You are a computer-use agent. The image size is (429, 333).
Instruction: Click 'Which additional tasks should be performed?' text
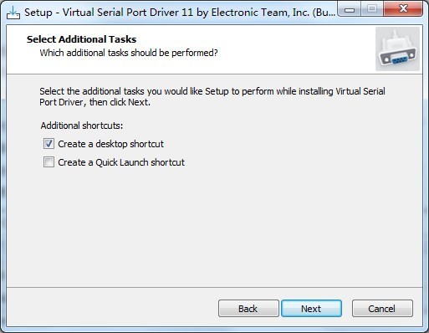coord(129,53)
